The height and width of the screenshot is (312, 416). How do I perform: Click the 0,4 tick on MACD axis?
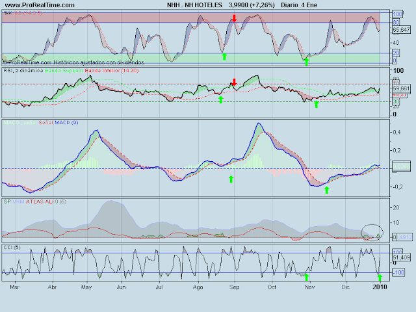tap(396, 132)
